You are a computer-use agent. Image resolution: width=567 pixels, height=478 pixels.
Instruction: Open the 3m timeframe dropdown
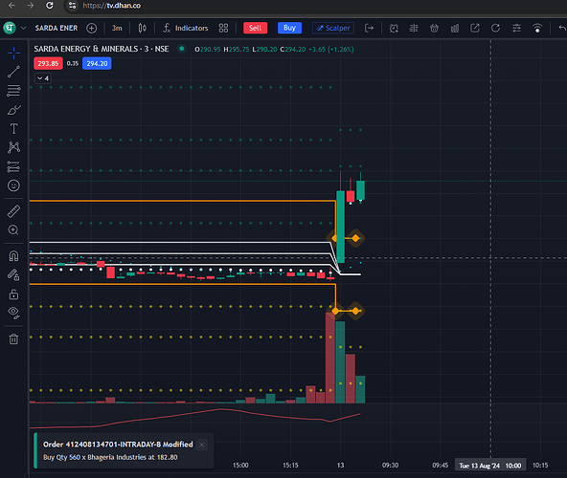(117, 28)
